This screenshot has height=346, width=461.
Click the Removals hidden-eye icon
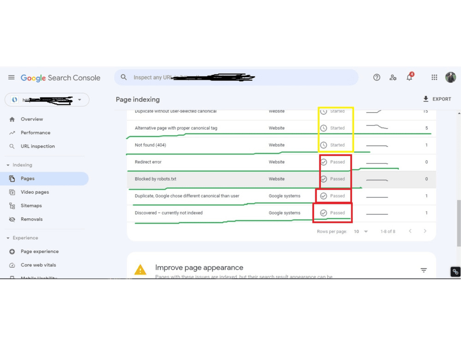[x=12, y=219]
